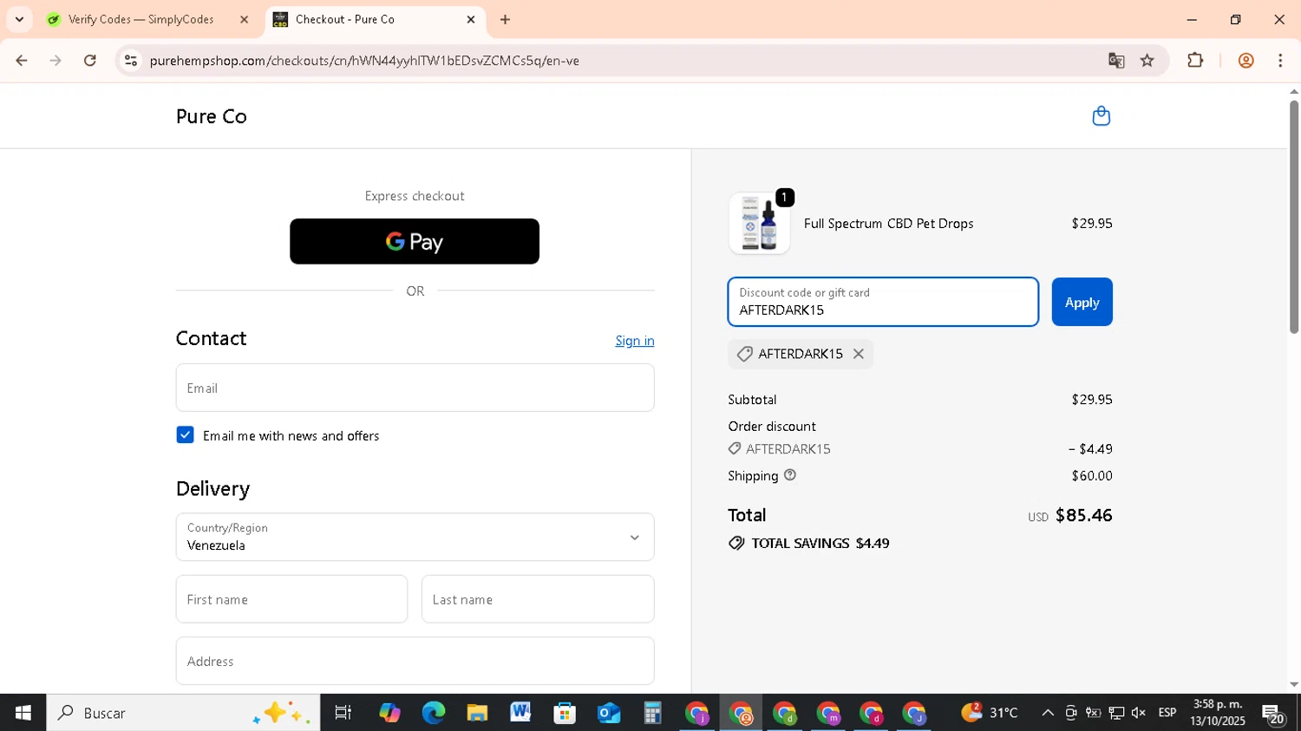The width and height of the screenshot is (1301, 731).
Task: Bookmark this page with the star icon
Action: pos(1147,61)
